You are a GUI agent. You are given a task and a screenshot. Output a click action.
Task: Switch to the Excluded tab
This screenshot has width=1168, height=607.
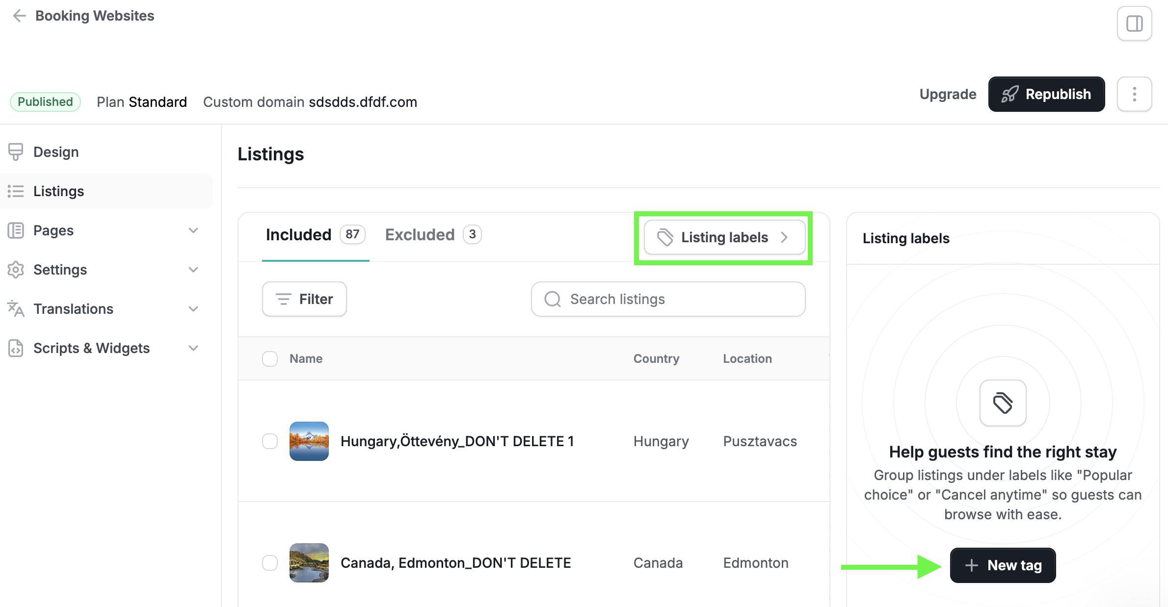[x=433, y=235]
